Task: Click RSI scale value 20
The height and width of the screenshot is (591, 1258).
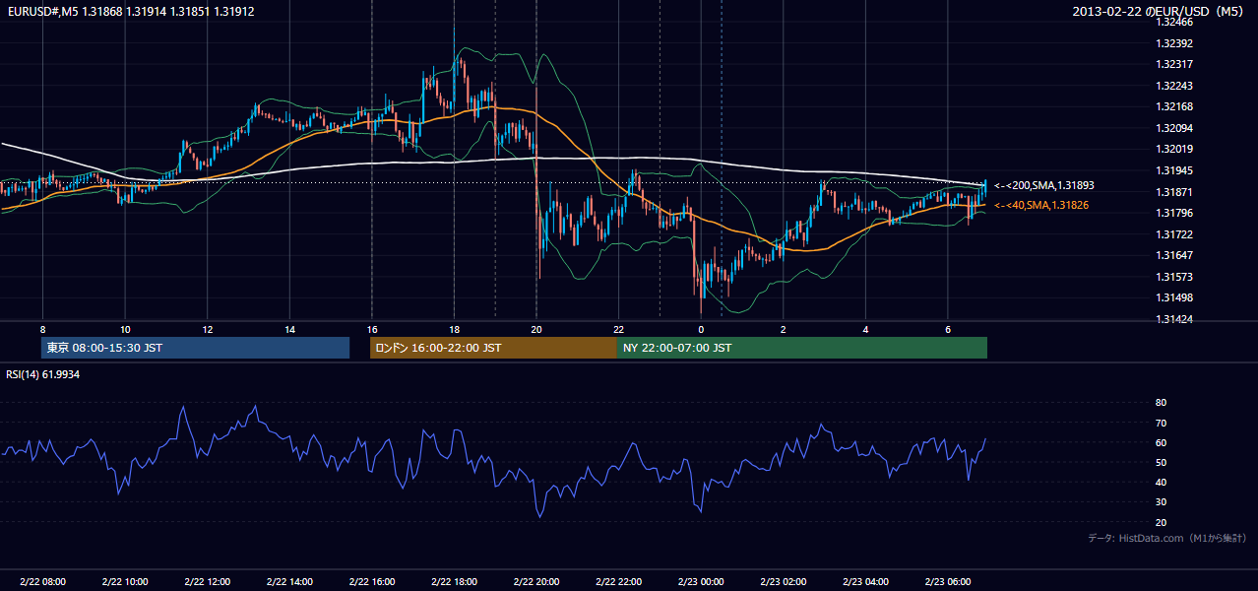Action: pos(1161,522)
